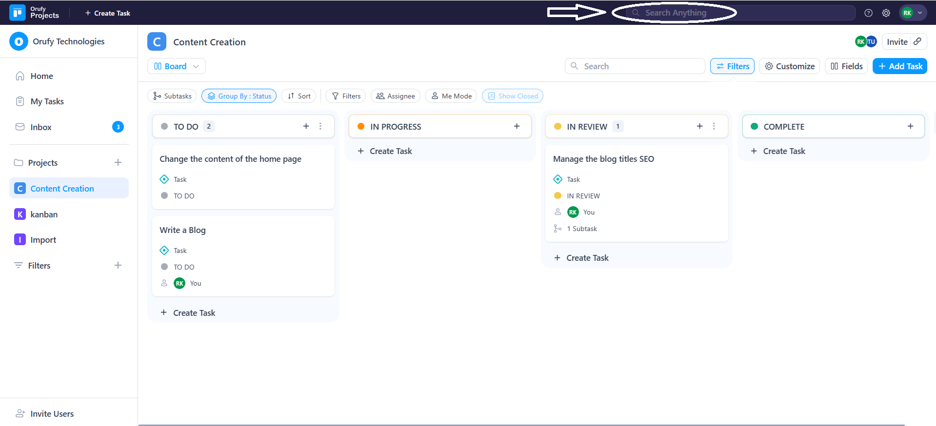
Task: Open the Board view dropdown
Action: tap(176, 66)
